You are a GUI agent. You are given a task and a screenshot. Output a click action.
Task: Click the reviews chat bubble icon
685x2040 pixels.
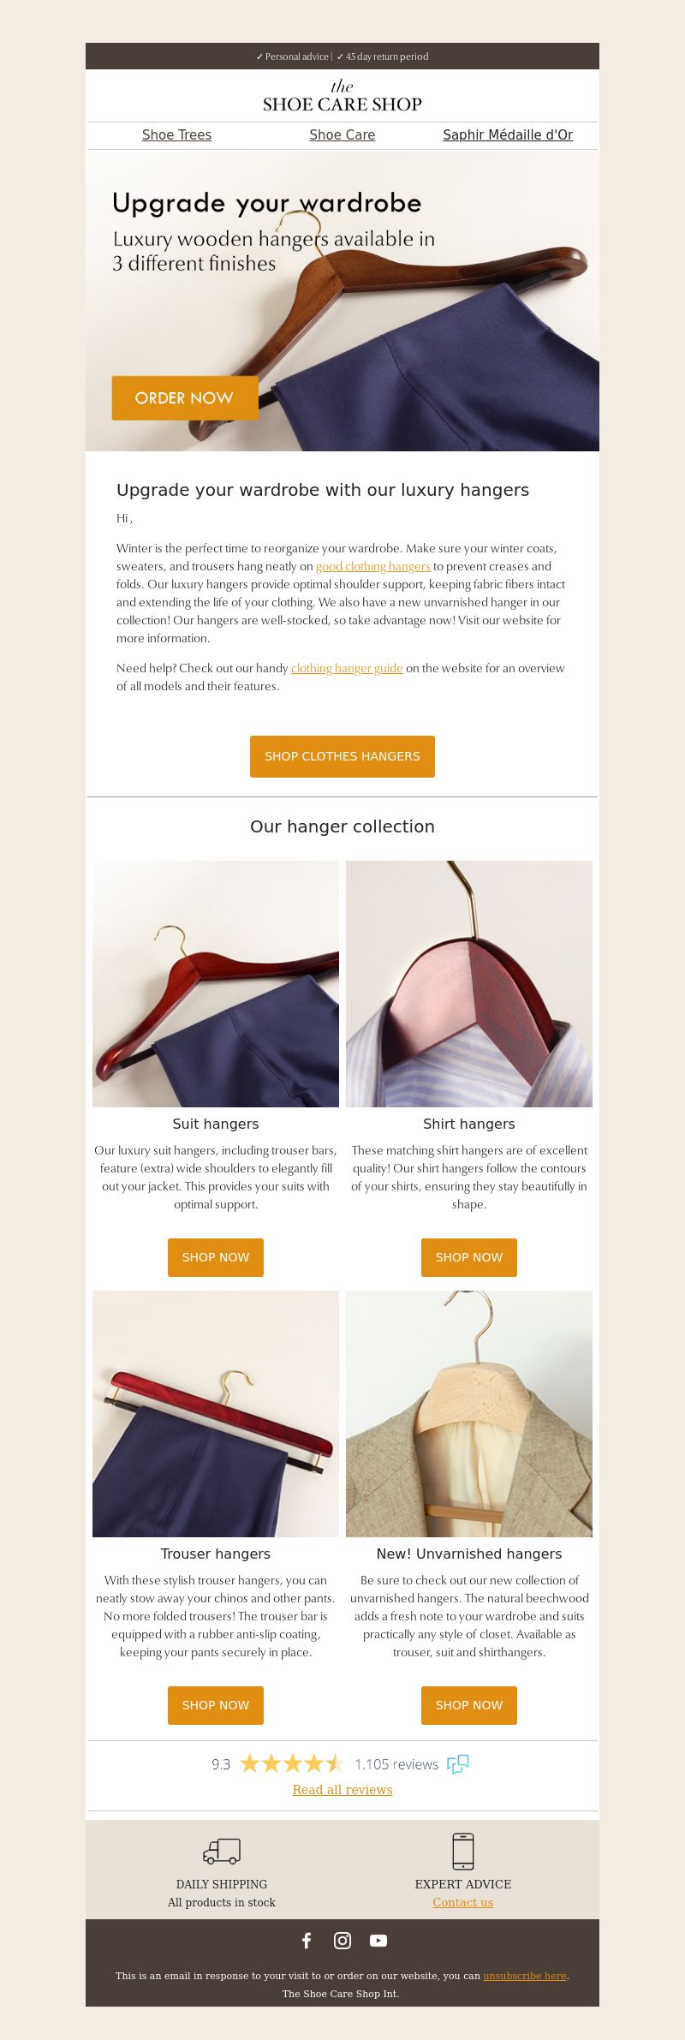[458, 1764]
